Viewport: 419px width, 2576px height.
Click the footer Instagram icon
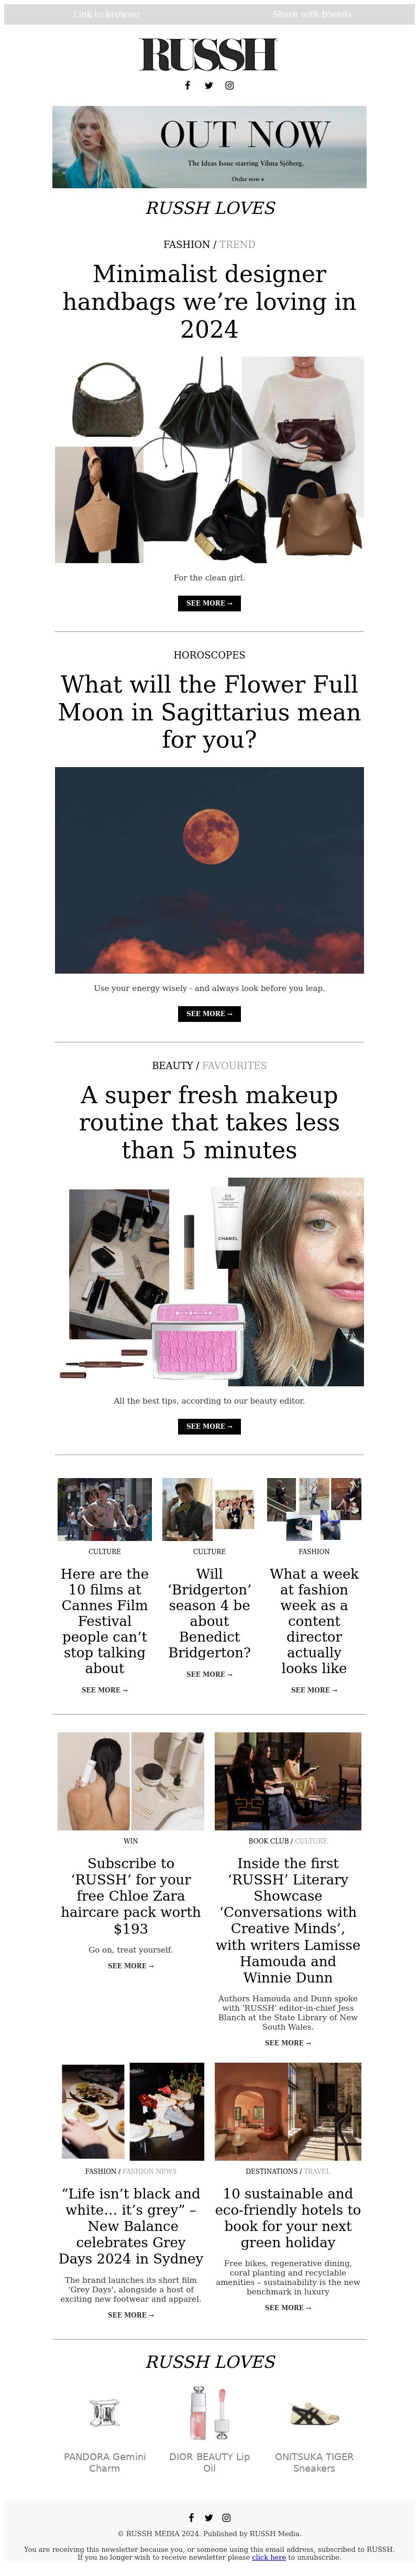(x=226, y=2517)
